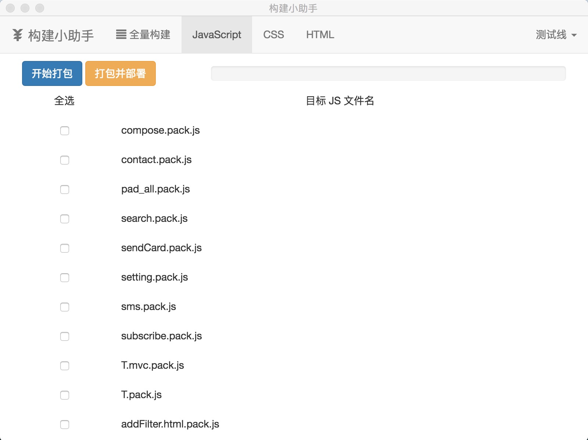Check the subscribe.pack.js checkbox
Viewport: 588px width, 440px height.
coord(65,336)
